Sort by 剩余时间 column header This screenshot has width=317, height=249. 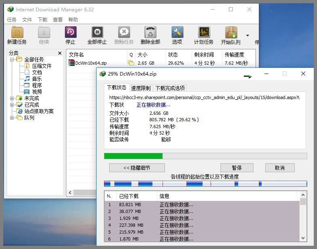[207, 55]
